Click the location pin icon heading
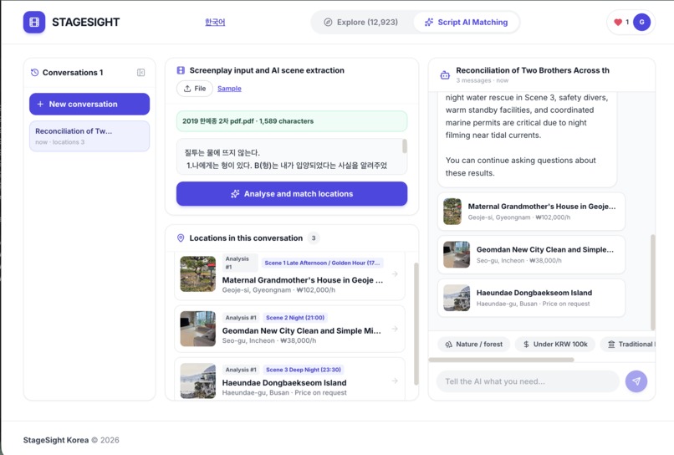This screenshot has height=455, width=674. (x=181, y=238)
